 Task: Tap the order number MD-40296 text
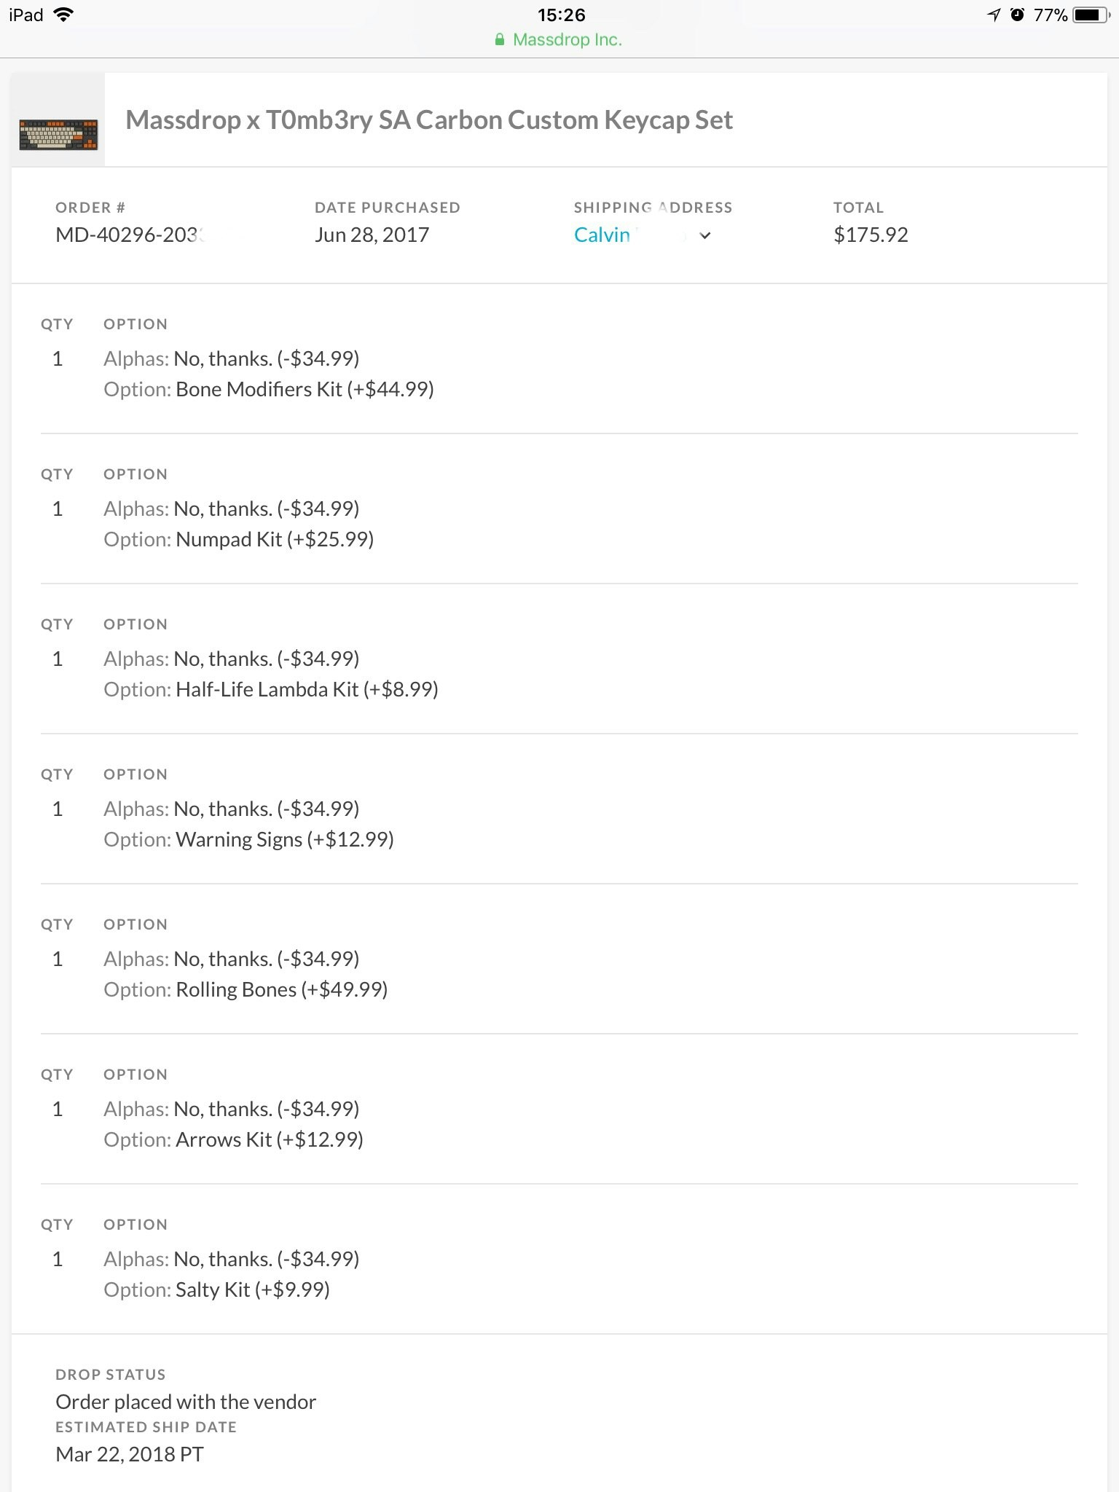(x=130, y=235)
